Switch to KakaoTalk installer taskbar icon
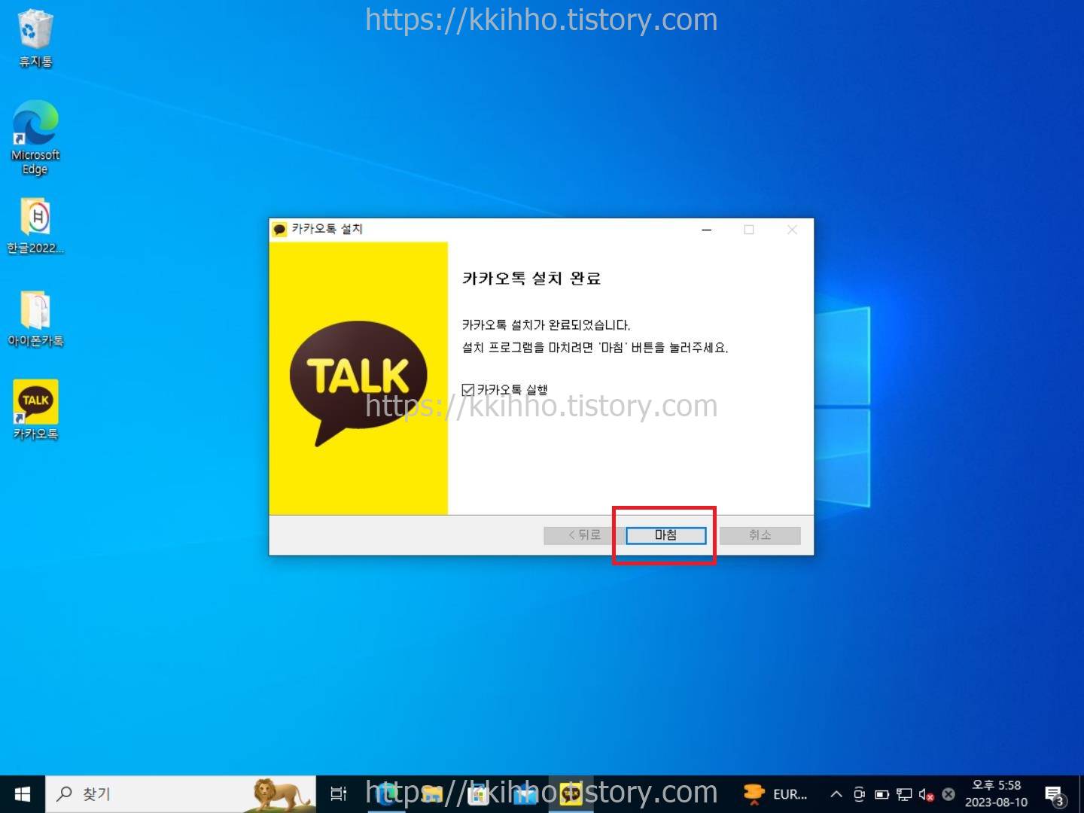Image resolution: width=1084 pixels, height=813 pixels. tap(571, 794)
